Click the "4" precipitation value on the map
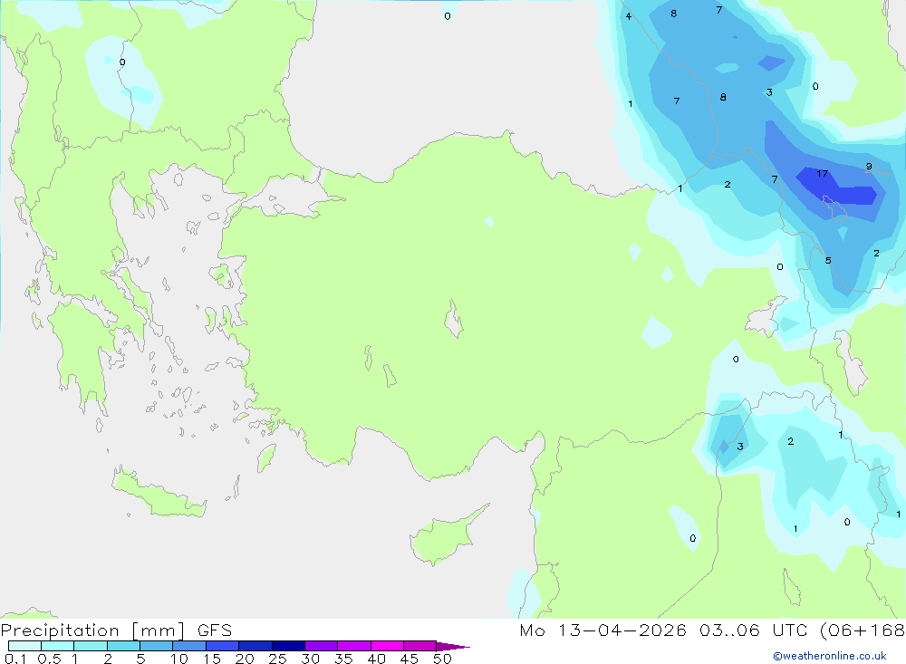 point(629,16)
